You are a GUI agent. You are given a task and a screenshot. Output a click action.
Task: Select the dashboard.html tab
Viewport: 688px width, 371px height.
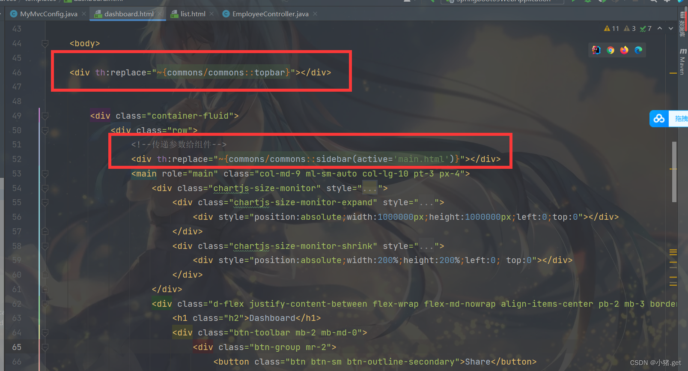point(128,14)
